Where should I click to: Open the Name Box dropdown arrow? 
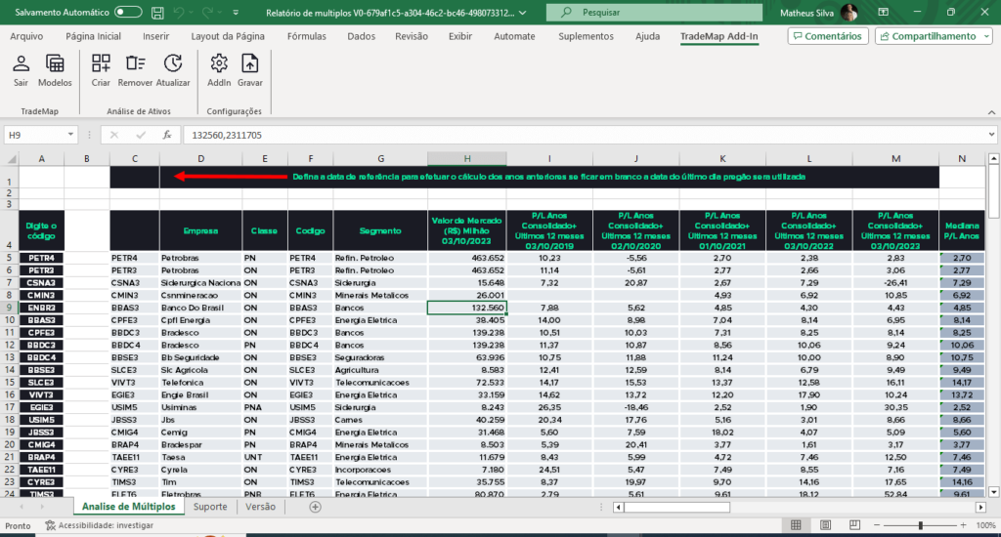tap(70, 135)
